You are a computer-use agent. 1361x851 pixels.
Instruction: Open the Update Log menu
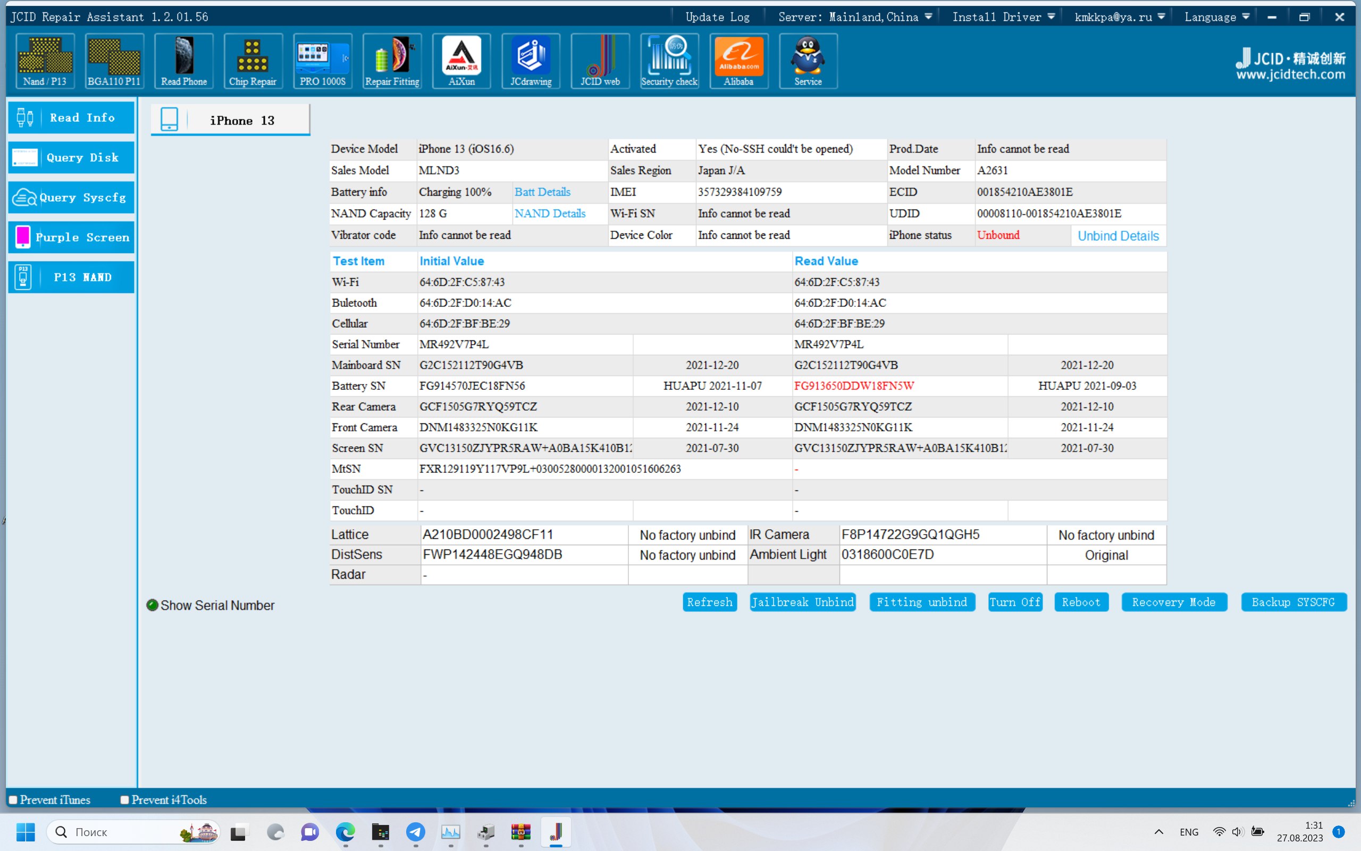718,17
